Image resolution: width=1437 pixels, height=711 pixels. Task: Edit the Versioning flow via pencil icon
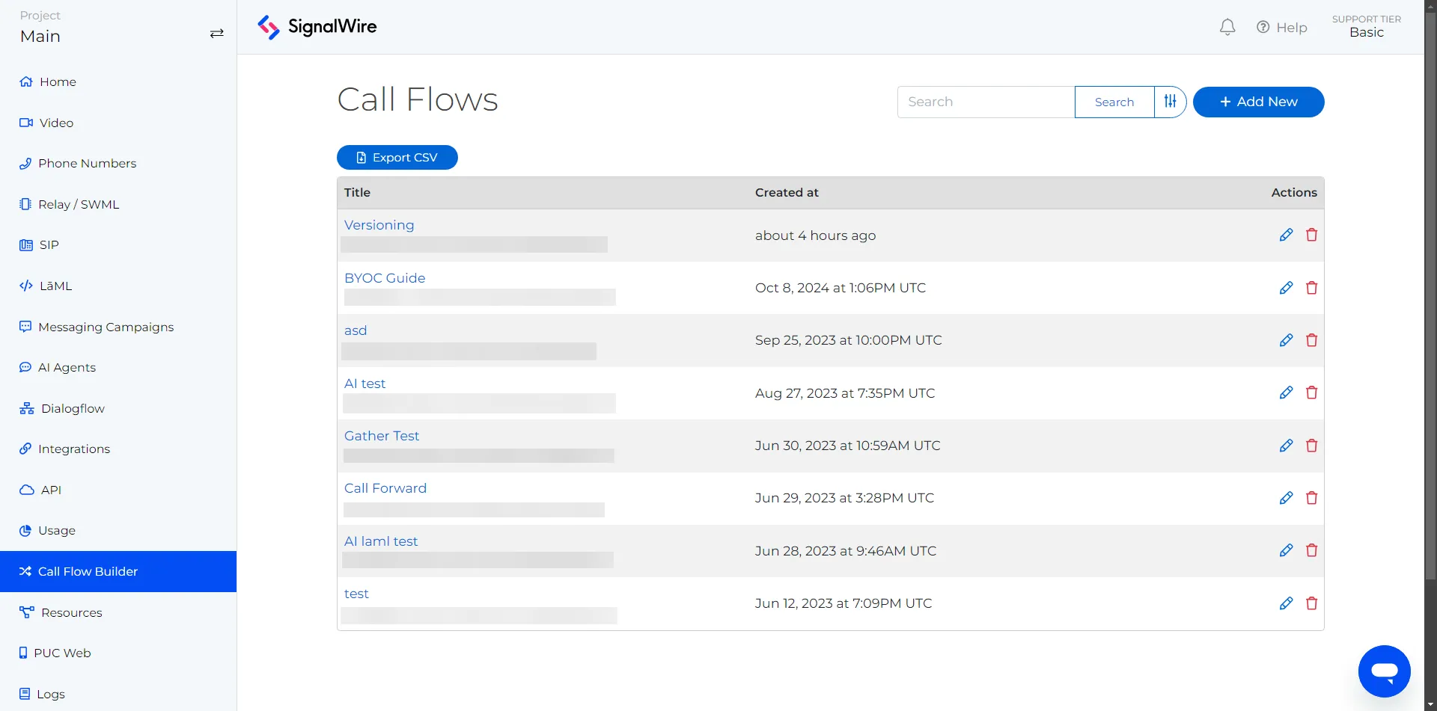(x=1286, y=234)
